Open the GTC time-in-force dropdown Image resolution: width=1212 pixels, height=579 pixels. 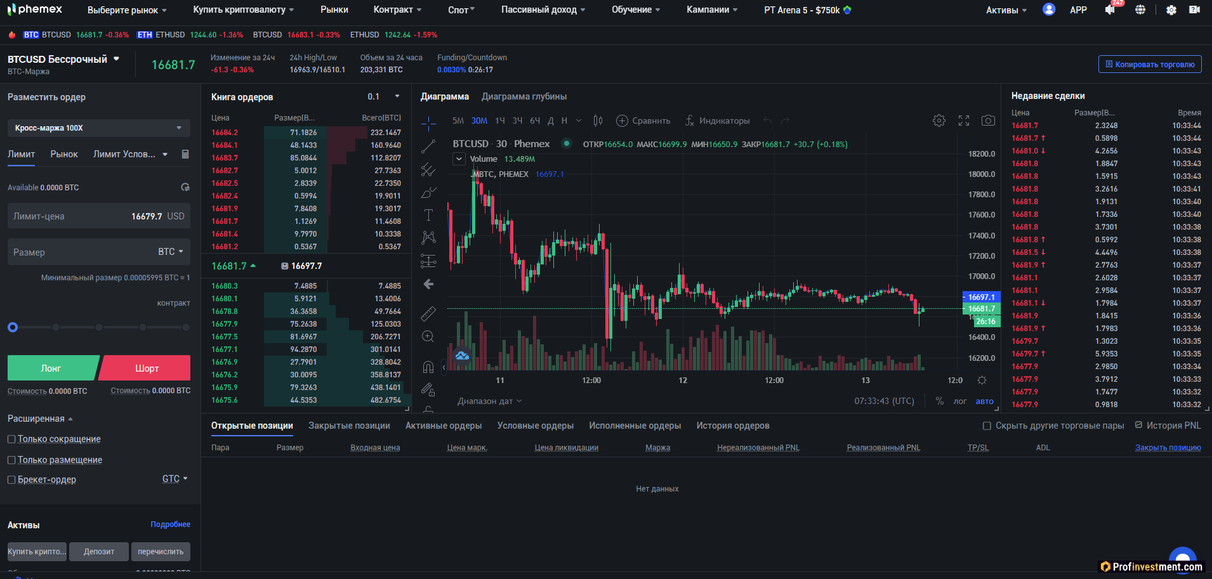tap(175, 479)
